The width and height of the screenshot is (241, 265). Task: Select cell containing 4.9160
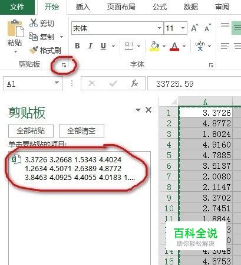coord(206,145)
